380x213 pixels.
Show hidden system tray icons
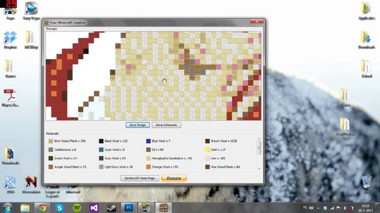(x=318, y=208)
